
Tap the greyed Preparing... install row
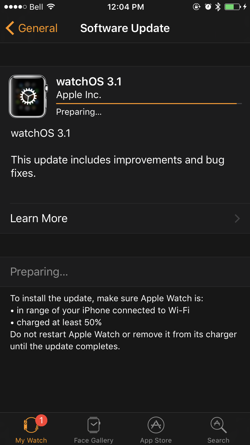tap(125, 272)
